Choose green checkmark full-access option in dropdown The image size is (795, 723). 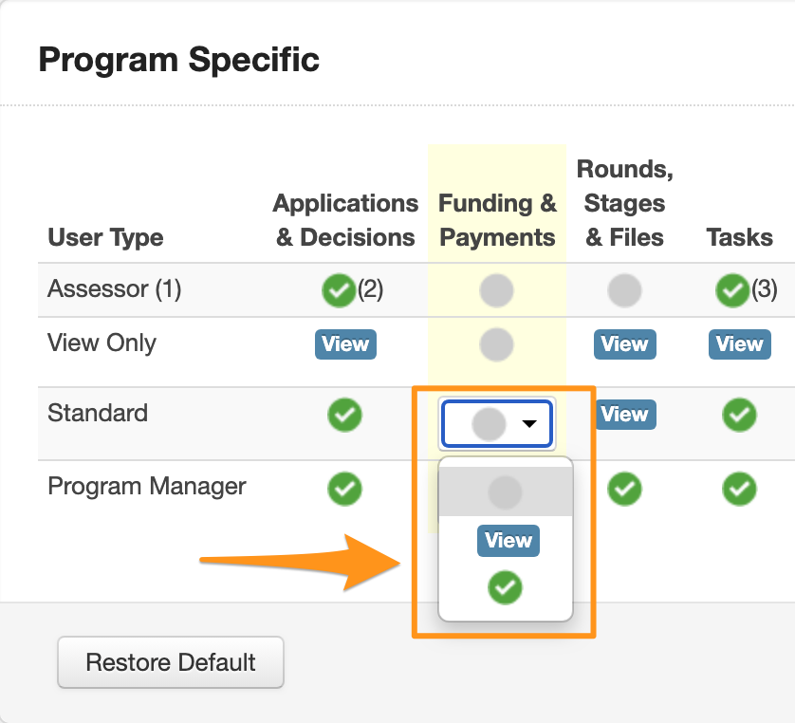505,588
